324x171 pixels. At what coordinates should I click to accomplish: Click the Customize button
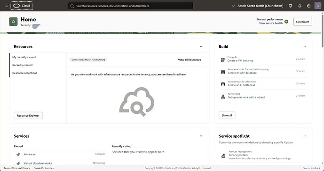302,22
